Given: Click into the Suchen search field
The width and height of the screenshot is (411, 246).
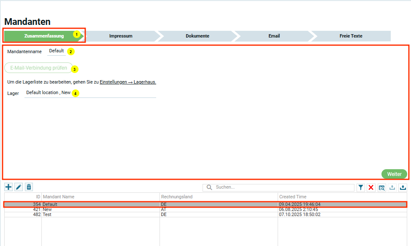Looking at the screenshot, I should pos(283,187).
